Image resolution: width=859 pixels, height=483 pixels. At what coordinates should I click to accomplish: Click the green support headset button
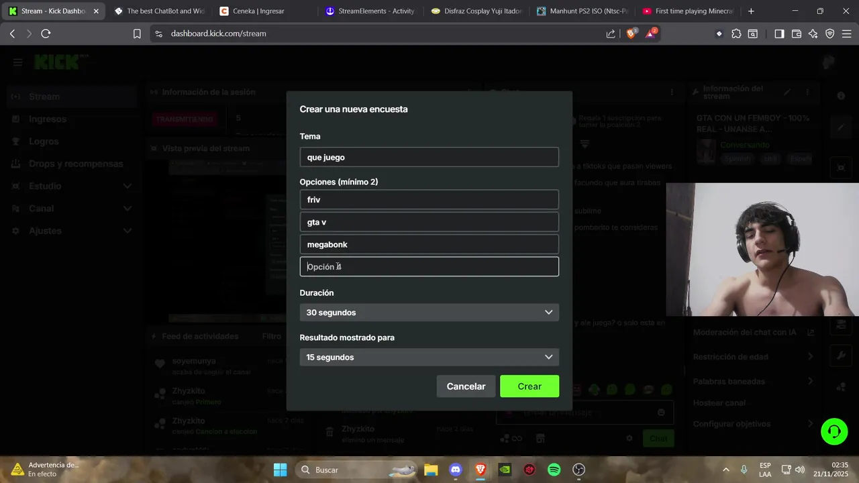click(x=834, y=431)
